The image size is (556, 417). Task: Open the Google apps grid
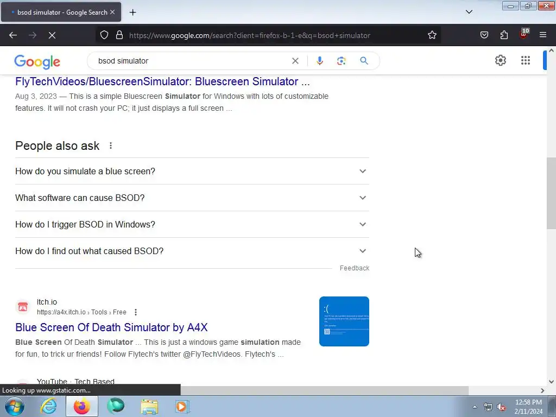tap(526, 60)
